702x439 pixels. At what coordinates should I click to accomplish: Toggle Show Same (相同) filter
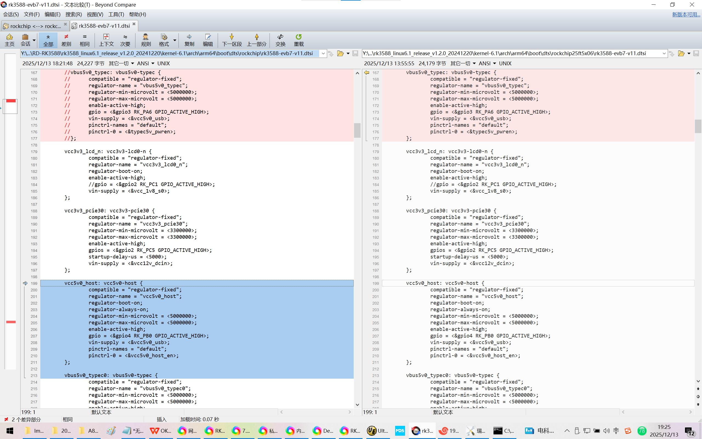click(84, 40)
